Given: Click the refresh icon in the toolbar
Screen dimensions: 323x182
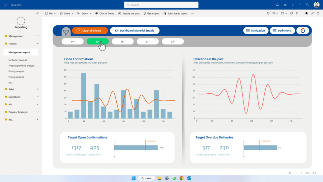Looking at the screenshot, I should (291, 14).
